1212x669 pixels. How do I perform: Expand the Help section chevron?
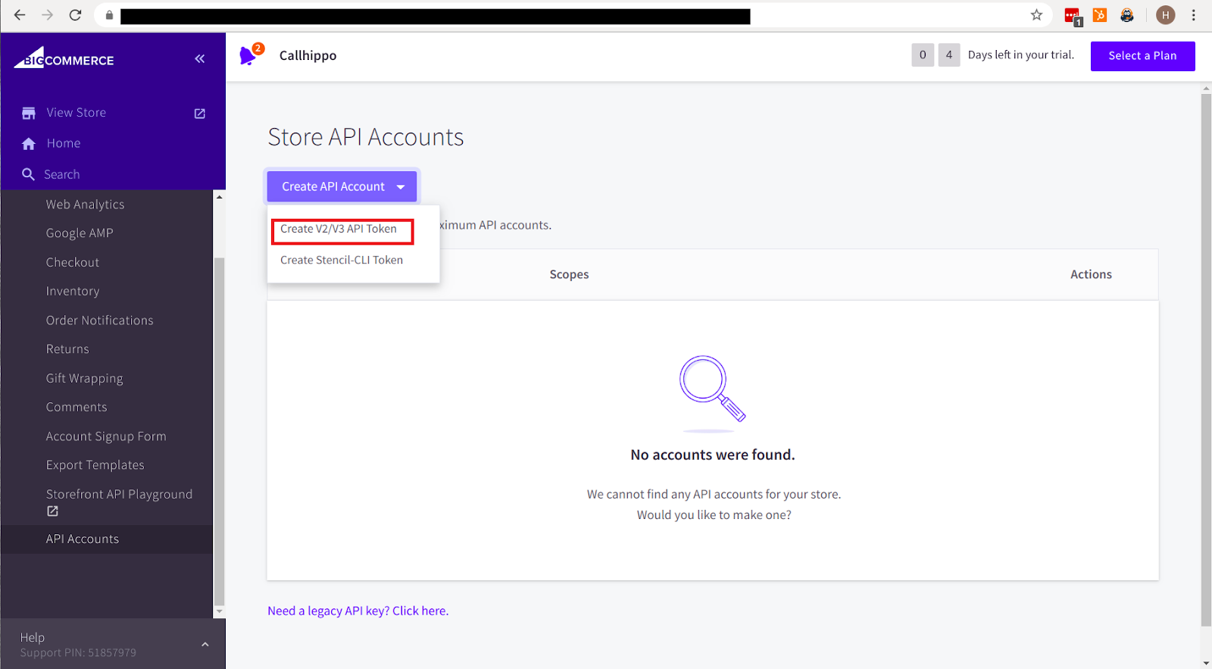pos(205,644)
